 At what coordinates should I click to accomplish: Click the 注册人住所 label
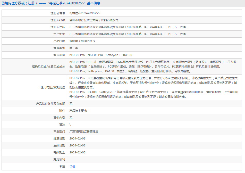[x=58, y=27]
